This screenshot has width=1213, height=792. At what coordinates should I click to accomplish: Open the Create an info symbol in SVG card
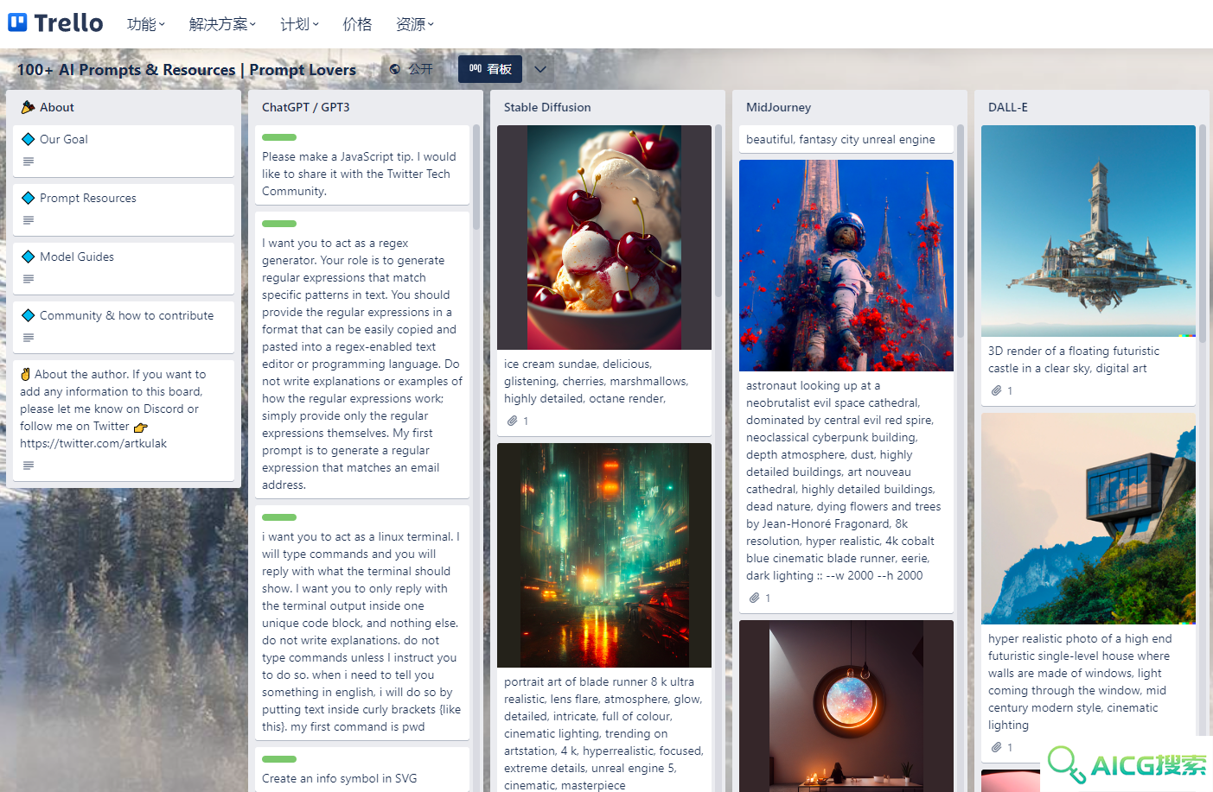[362, 770]
